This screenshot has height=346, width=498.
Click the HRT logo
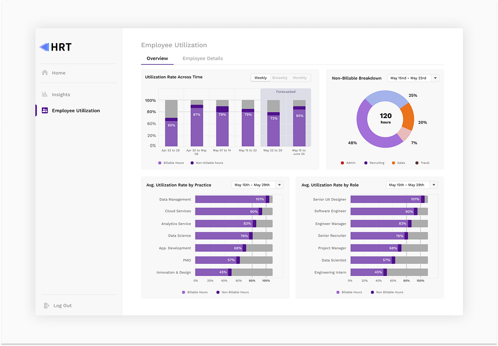(55, 47)
